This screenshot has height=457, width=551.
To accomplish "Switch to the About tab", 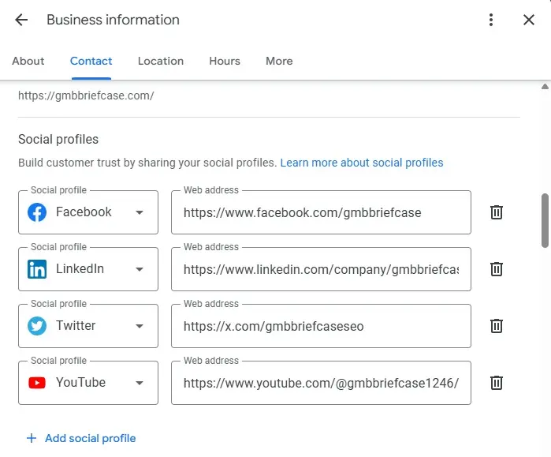I will (28, 61).
